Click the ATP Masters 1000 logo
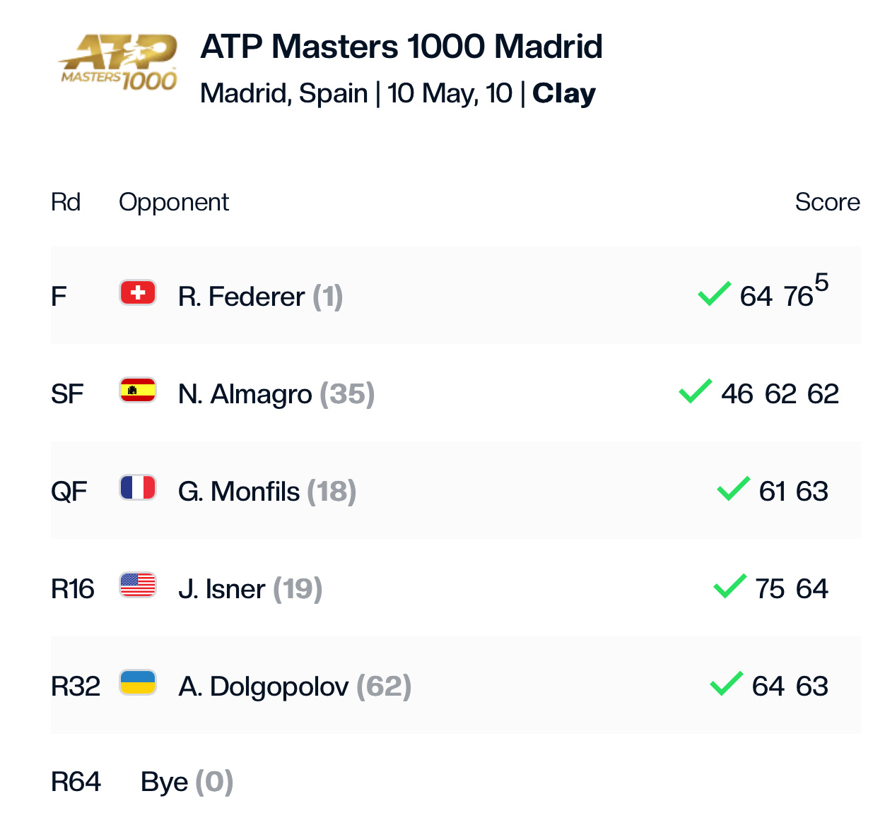 pos(118,63)
